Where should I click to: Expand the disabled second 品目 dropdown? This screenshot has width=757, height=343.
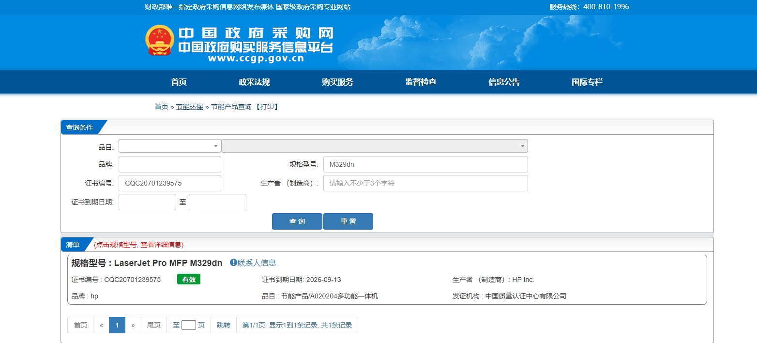374,146
